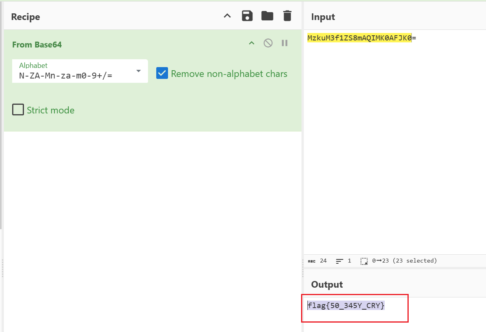Collapse the Recipe panel using its chevron
This screenshot has height=332, width=486.
point(227,16)
